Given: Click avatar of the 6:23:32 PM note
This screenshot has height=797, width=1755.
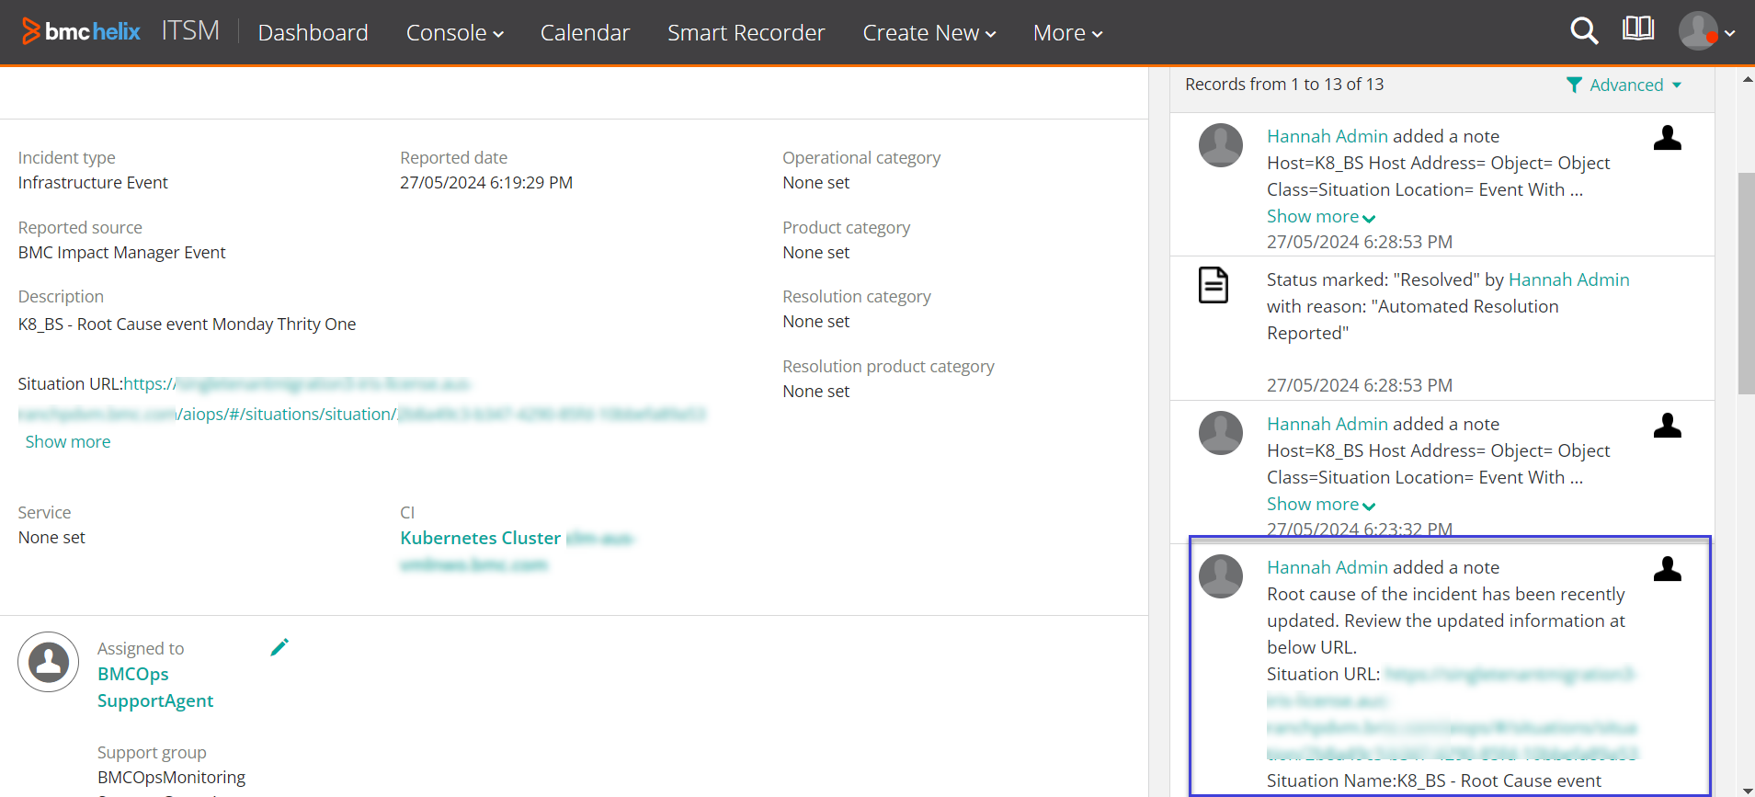Looking at the screenshot, I should pyautogui.click(x=1221, y=433).
